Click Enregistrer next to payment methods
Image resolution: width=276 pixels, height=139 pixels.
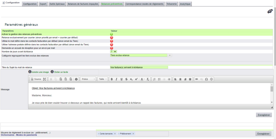click(263, 134)
